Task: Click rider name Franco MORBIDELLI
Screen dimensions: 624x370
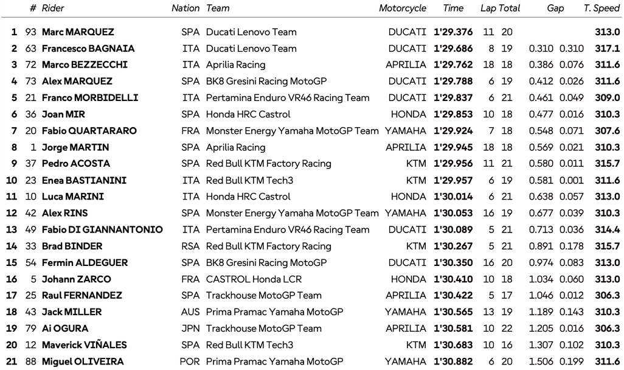Action: 90,98
